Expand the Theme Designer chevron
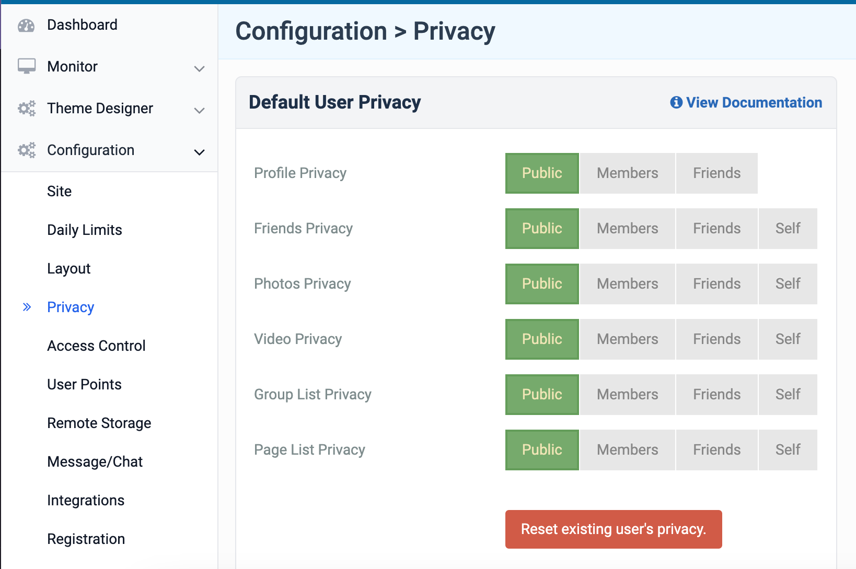This screenshot has width=856, height=569. (199, 110)
